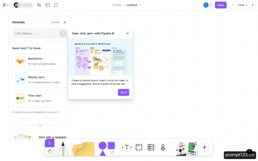Zoom in with the plus button
The width and height of the screenshot is (258, 161).
(x=253, y=5)
